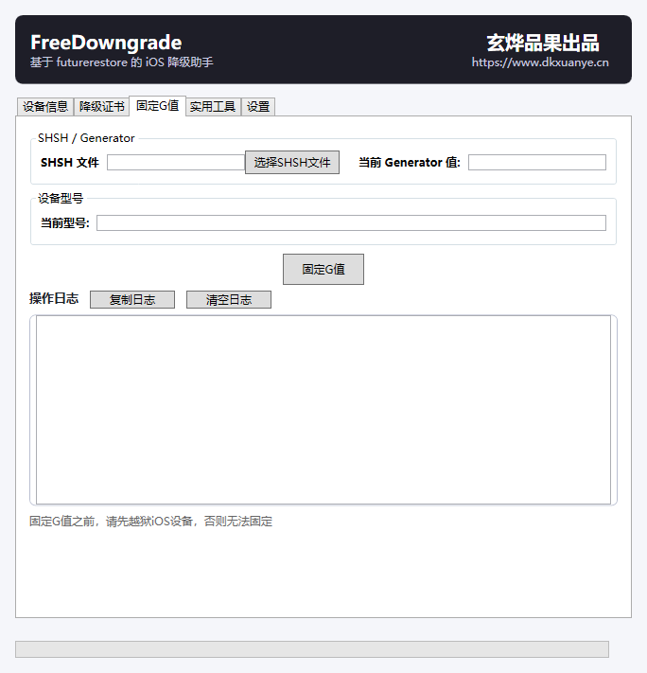The height and width of the screenshot is (673, 647).
Task: Focus the 当前 Generator 值 text box
Action: (x=537, y=162)
